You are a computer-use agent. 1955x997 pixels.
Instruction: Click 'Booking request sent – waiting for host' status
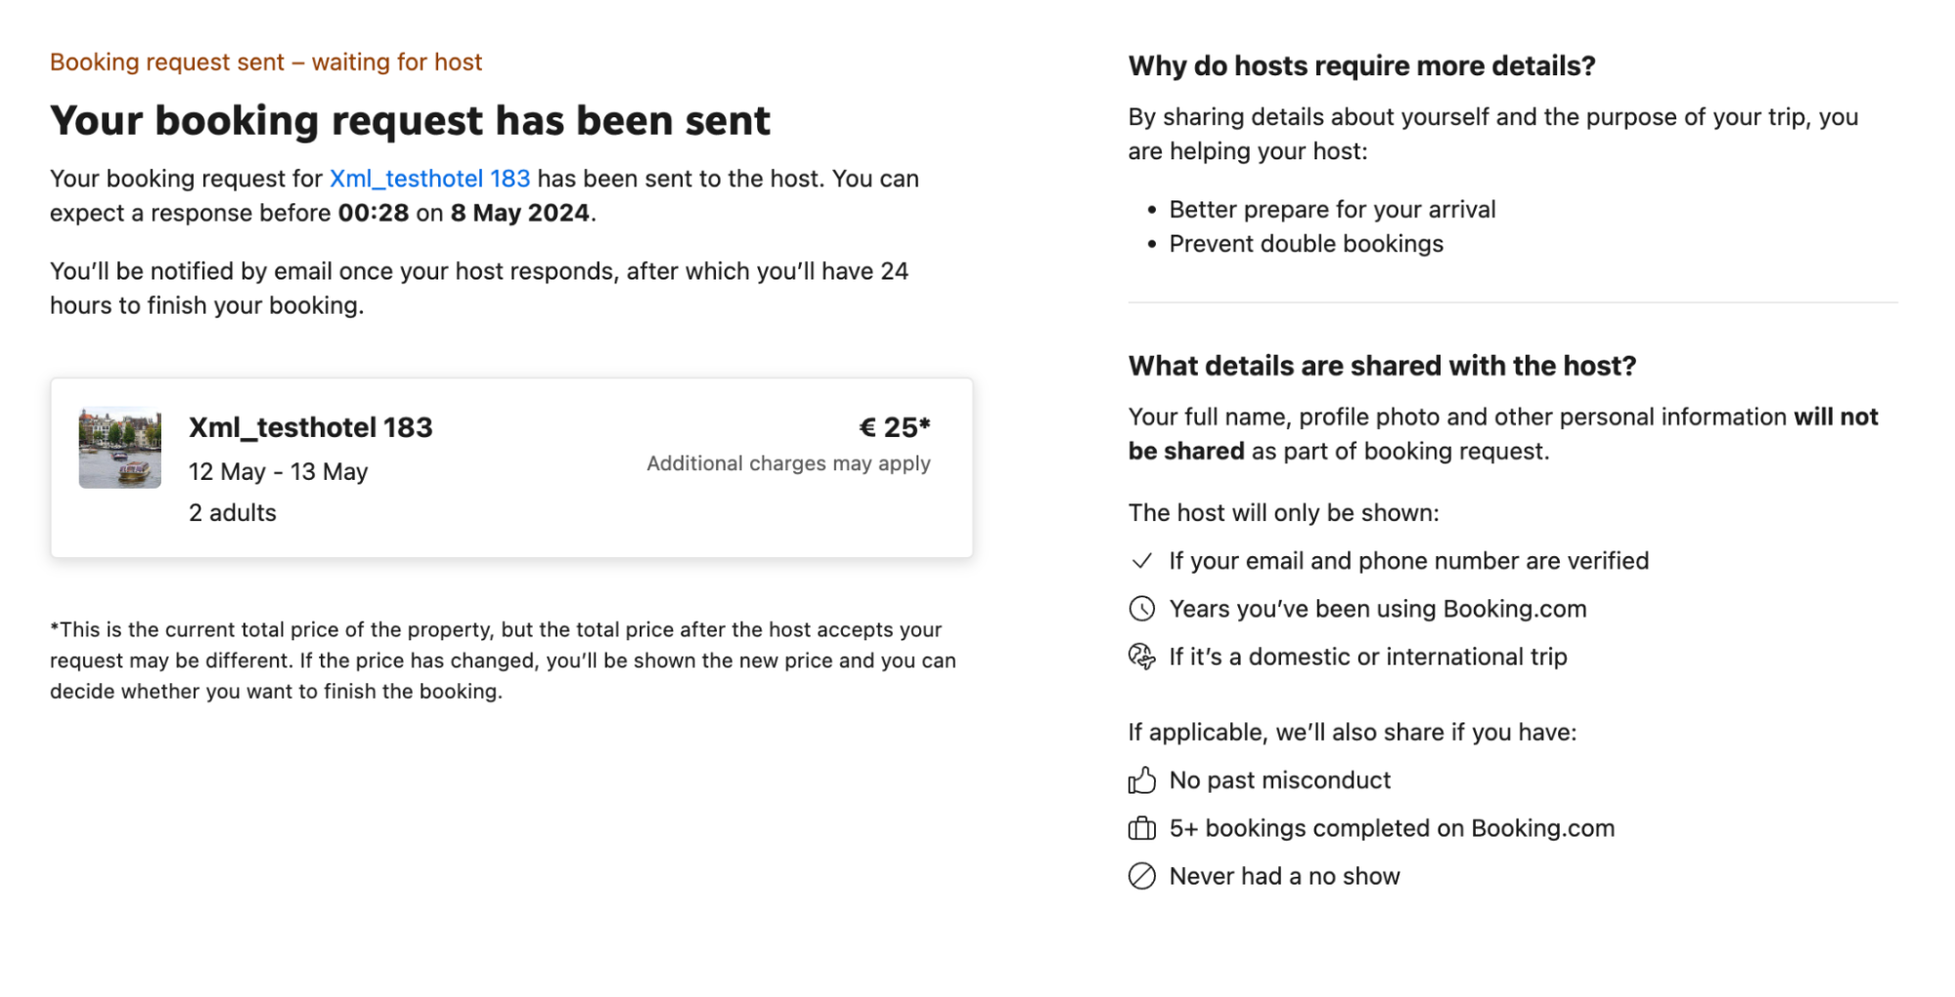point(266,63)
